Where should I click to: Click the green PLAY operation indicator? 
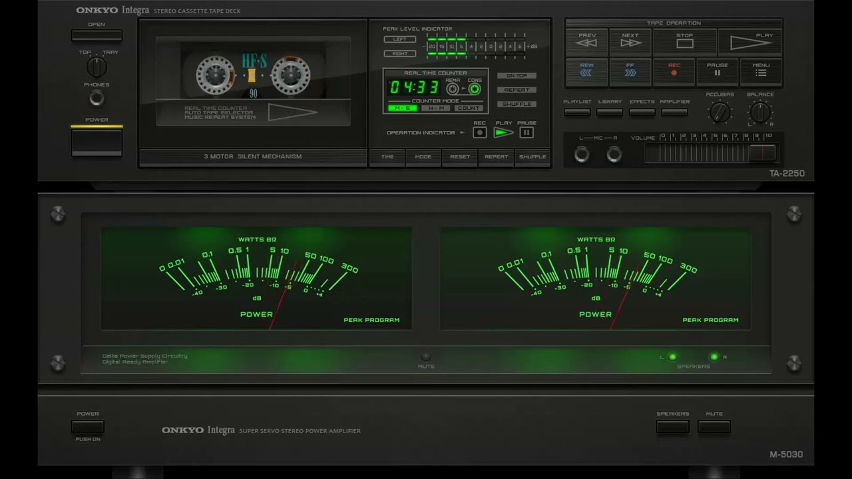[x=504, y=132]
